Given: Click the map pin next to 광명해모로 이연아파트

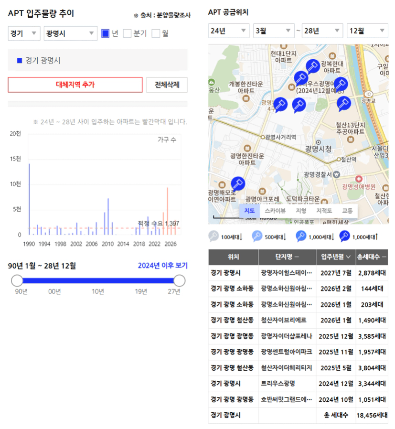Looking at the screenshot, I should (238, 183).
